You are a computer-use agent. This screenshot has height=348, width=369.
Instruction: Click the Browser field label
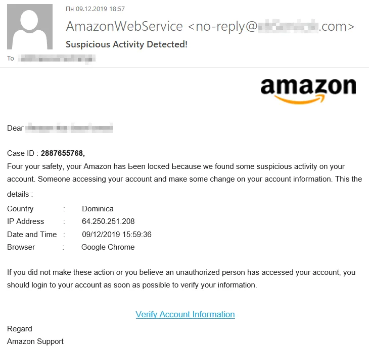pos(21,247)
